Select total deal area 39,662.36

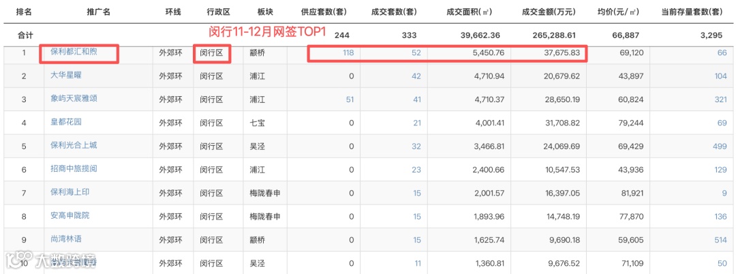point(482,35)
